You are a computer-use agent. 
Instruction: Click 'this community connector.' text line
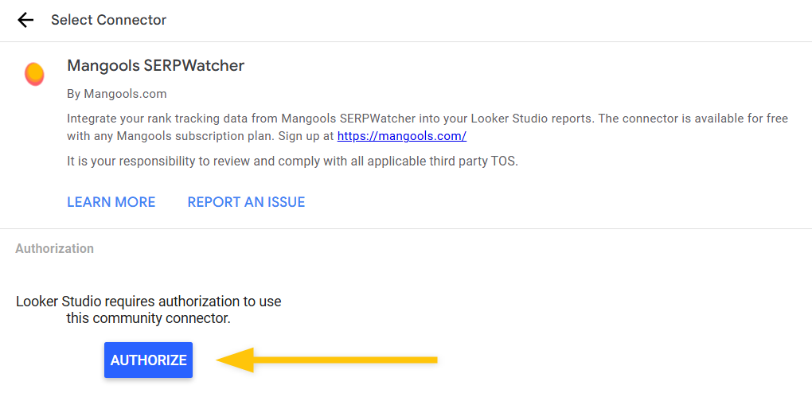(148, 319)
